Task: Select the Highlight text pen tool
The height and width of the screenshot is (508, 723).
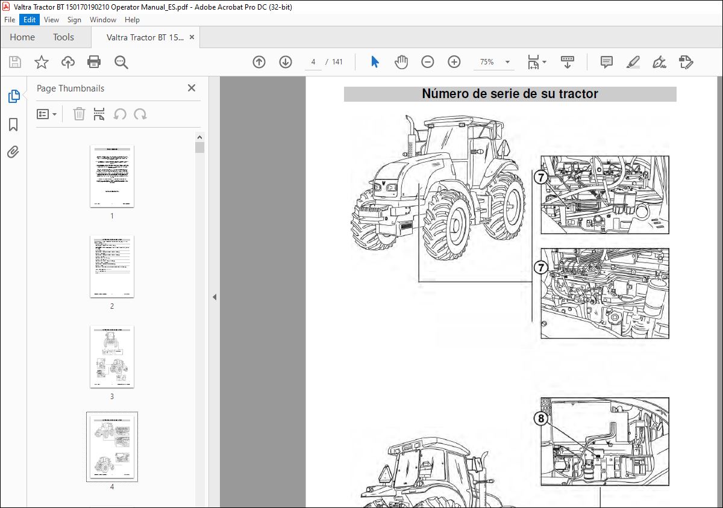Action: [633, 62]
